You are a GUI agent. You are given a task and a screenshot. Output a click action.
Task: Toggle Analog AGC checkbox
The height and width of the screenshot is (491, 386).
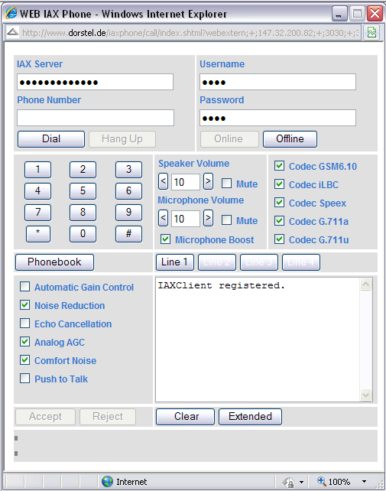(x=24, y=342)
